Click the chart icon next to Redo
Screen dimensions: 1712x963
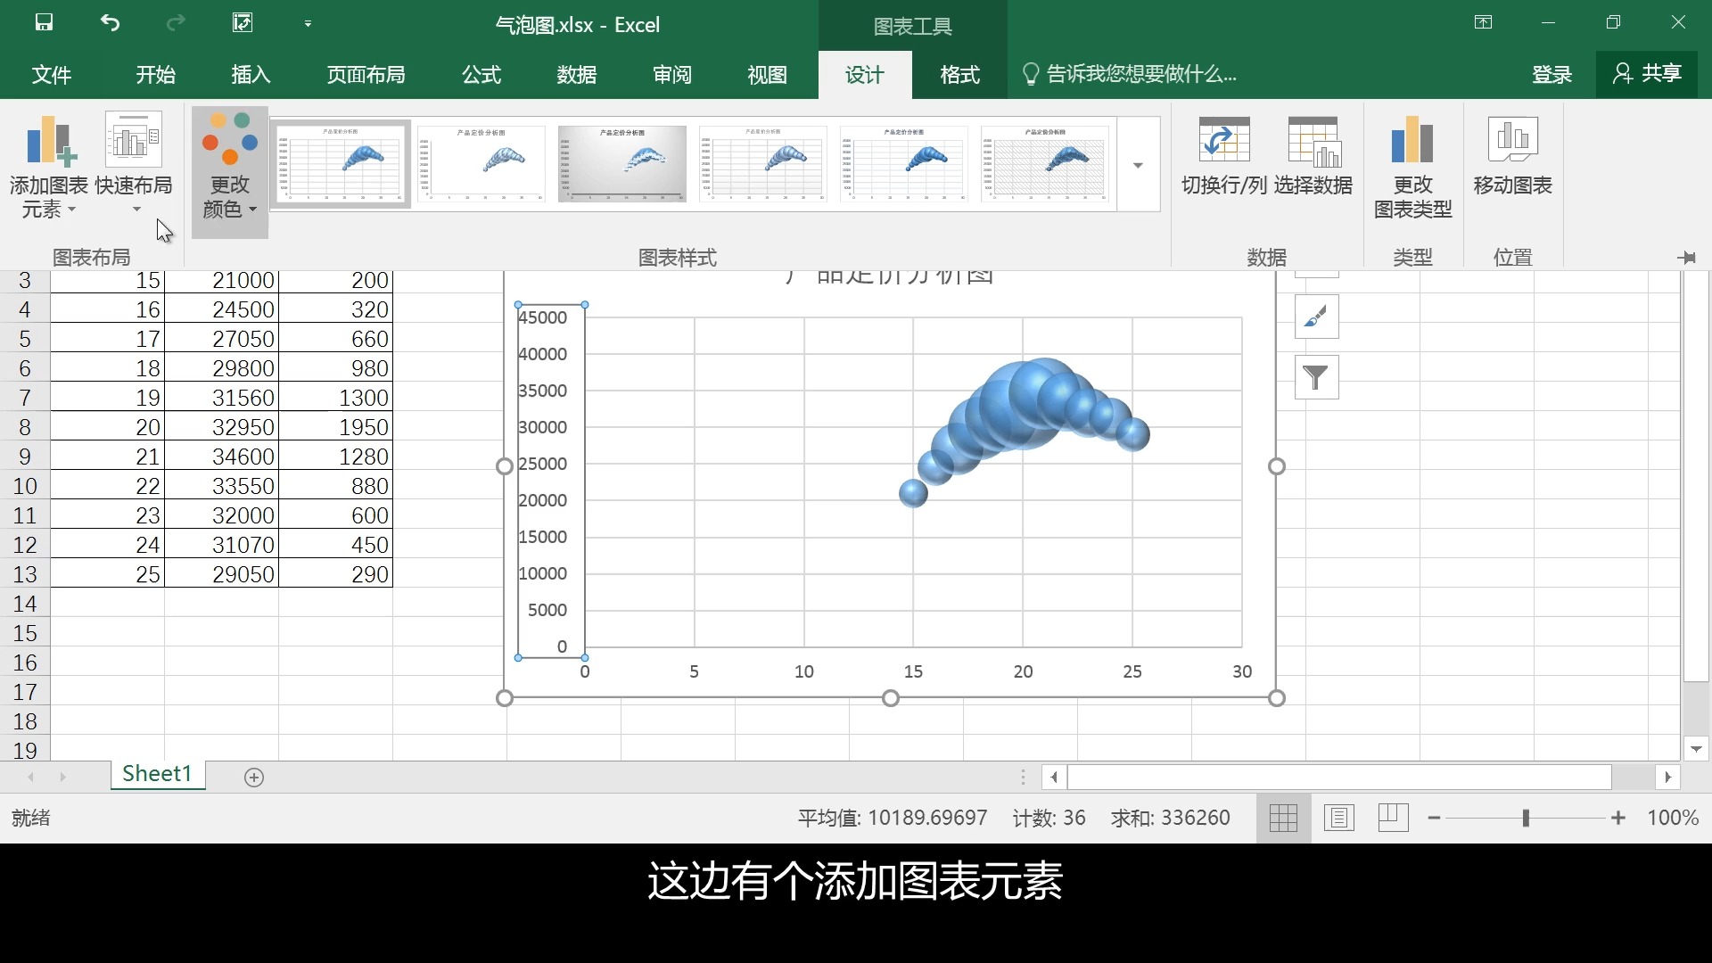click(x=243, y=23)
